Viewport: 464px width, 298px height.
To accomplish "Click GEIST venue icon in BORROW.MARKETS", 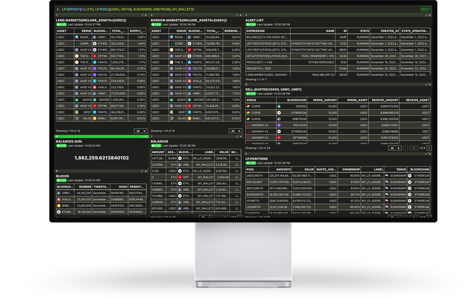I will pyautogui.click(x=171, y=112).
